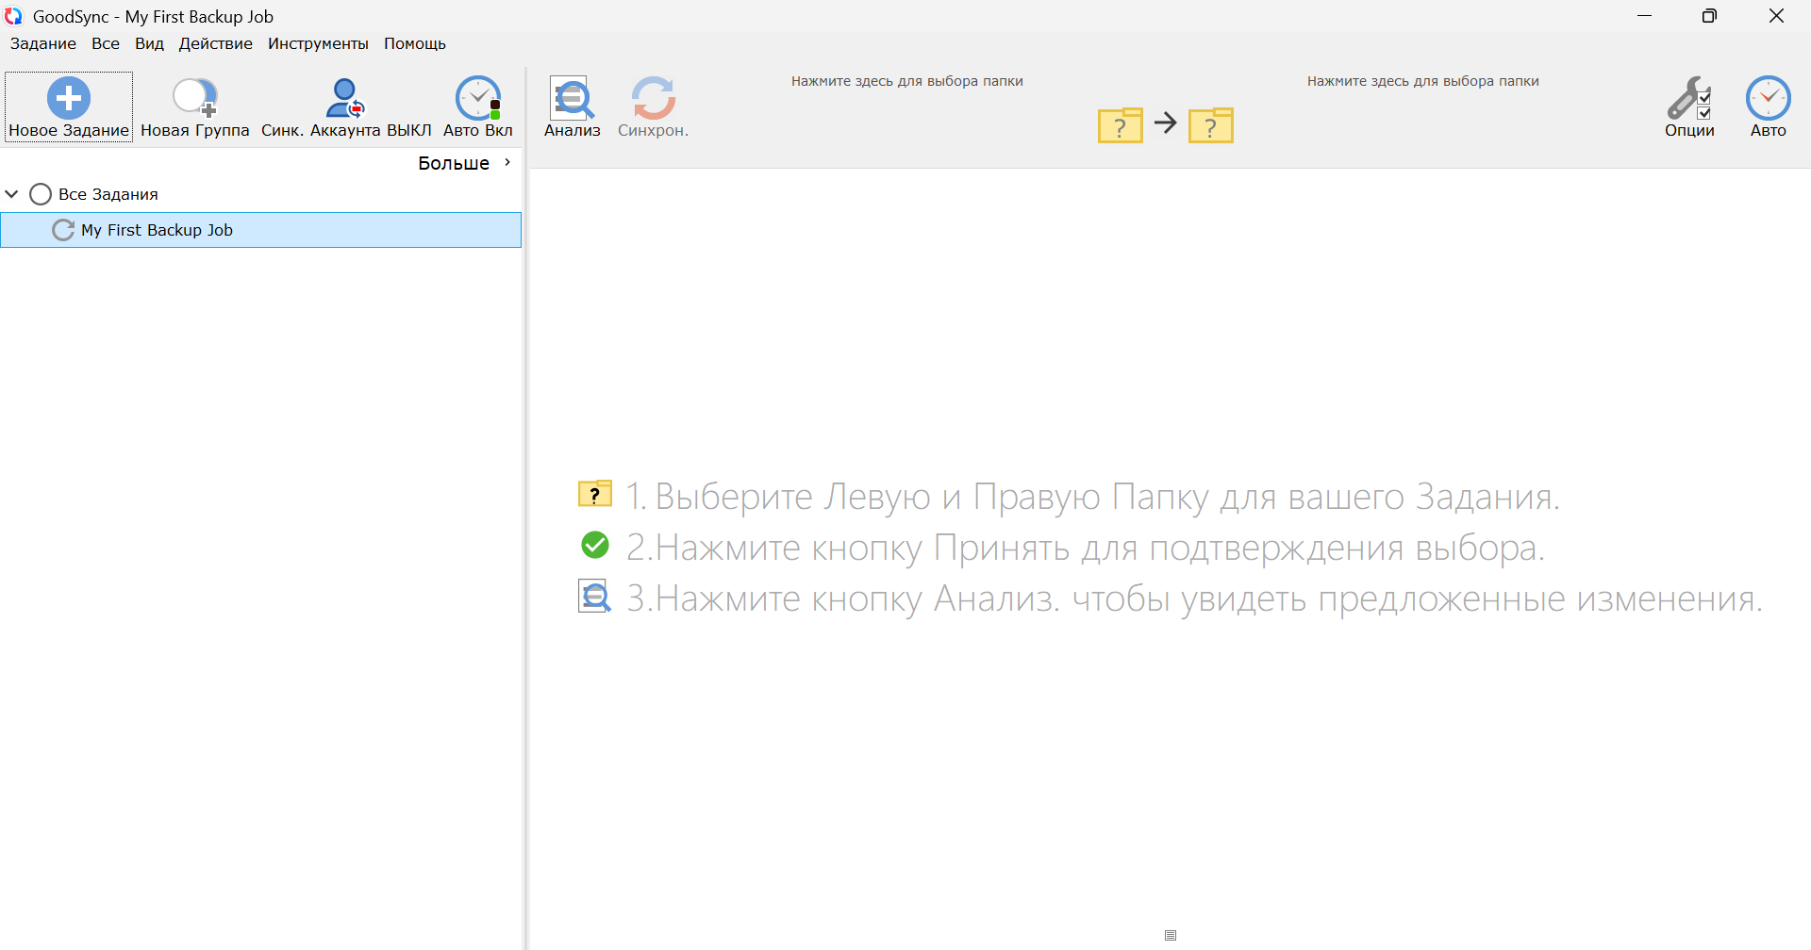Click the small log panel icon at bottom
This screenshot has height=950, width=1811.
(1171, 935)
